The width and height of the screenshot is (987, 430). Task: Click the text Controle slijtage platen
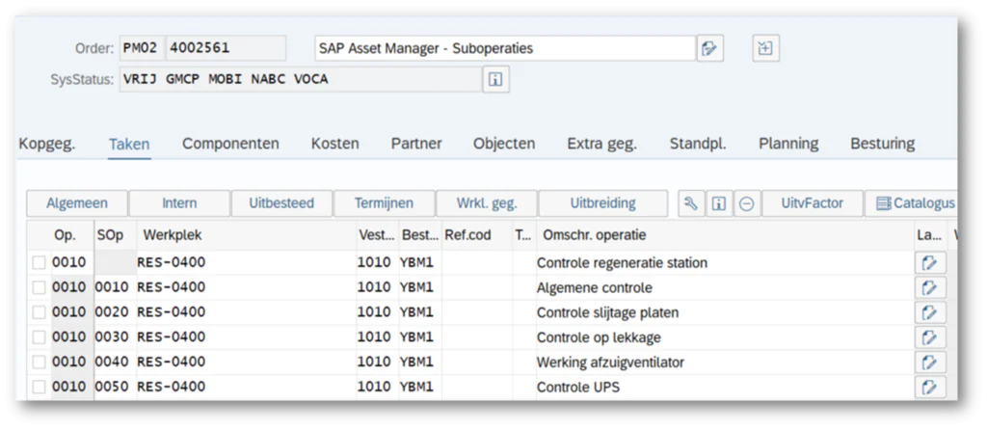[607, 313]
